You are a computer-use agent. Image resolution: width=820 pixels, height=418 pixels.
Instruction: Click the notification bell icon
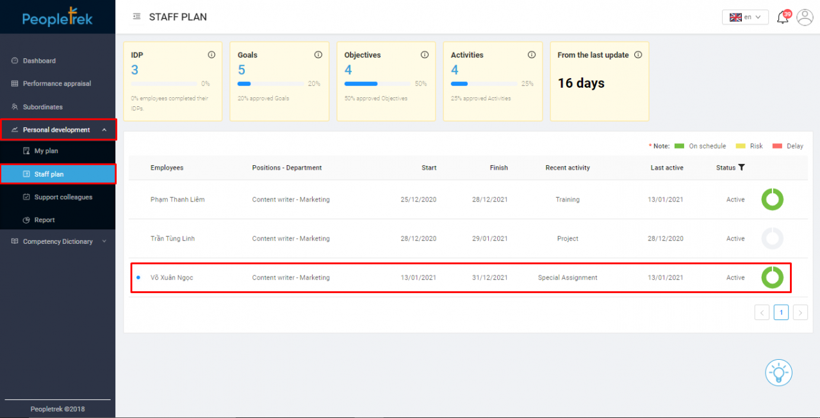pos(782,17)
